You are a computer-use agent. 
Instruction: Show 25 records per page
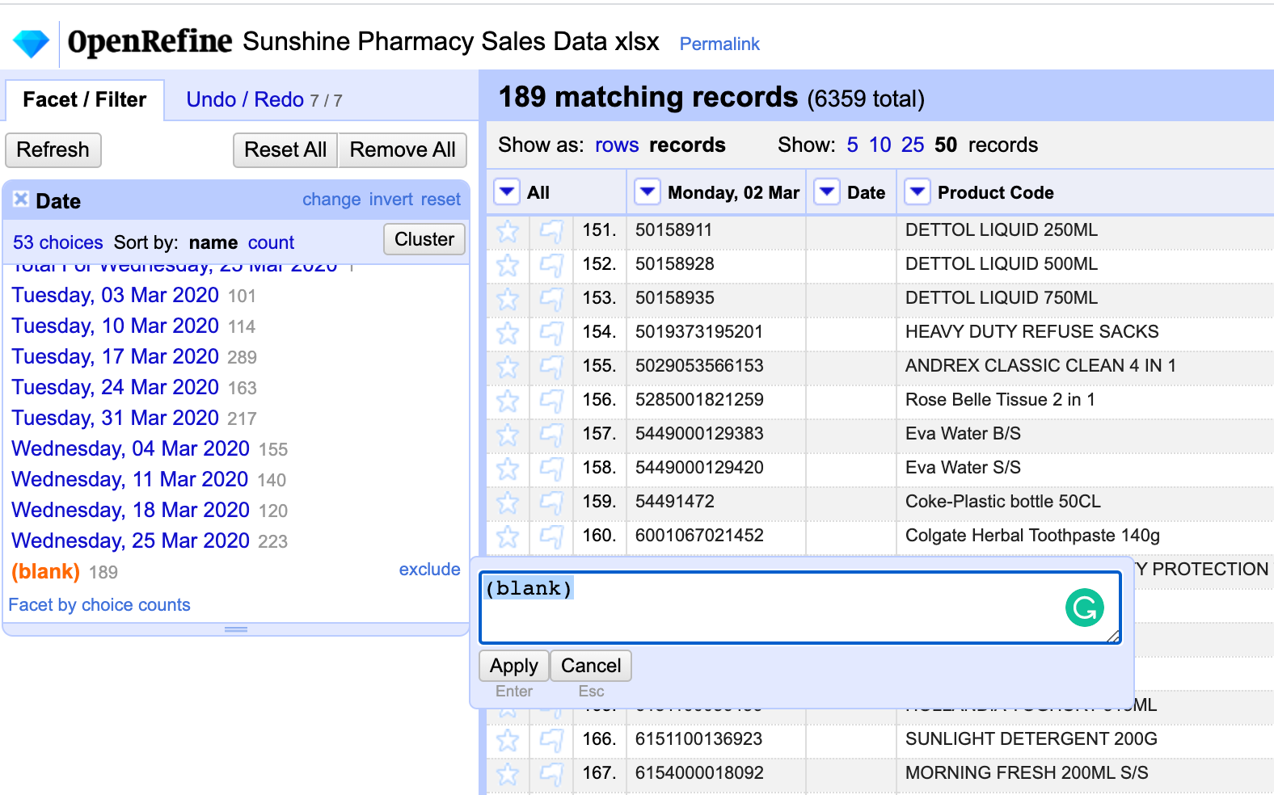click(x=912, y=145)
